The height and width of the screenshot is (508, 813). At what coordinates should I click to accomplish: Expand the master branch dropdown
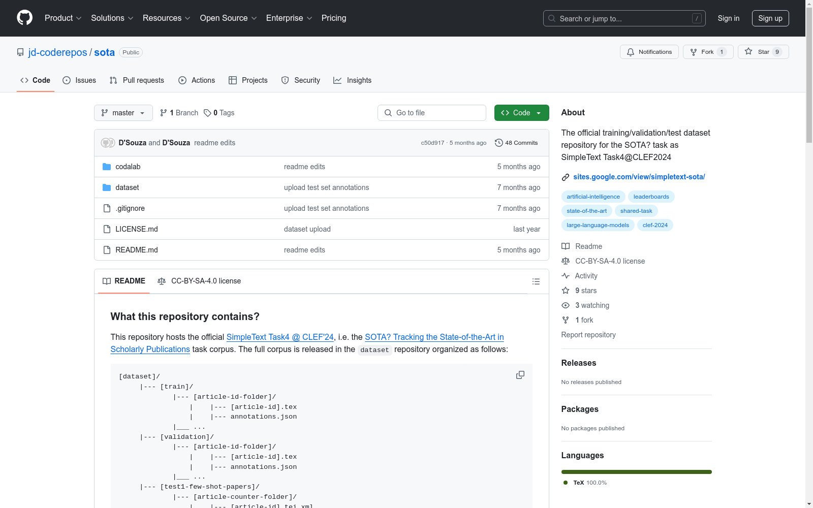tap(123, 113)
